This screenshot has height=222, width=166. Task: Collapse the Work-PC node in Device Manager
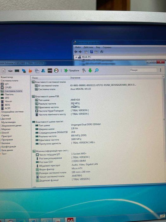[x=76, y=57]
